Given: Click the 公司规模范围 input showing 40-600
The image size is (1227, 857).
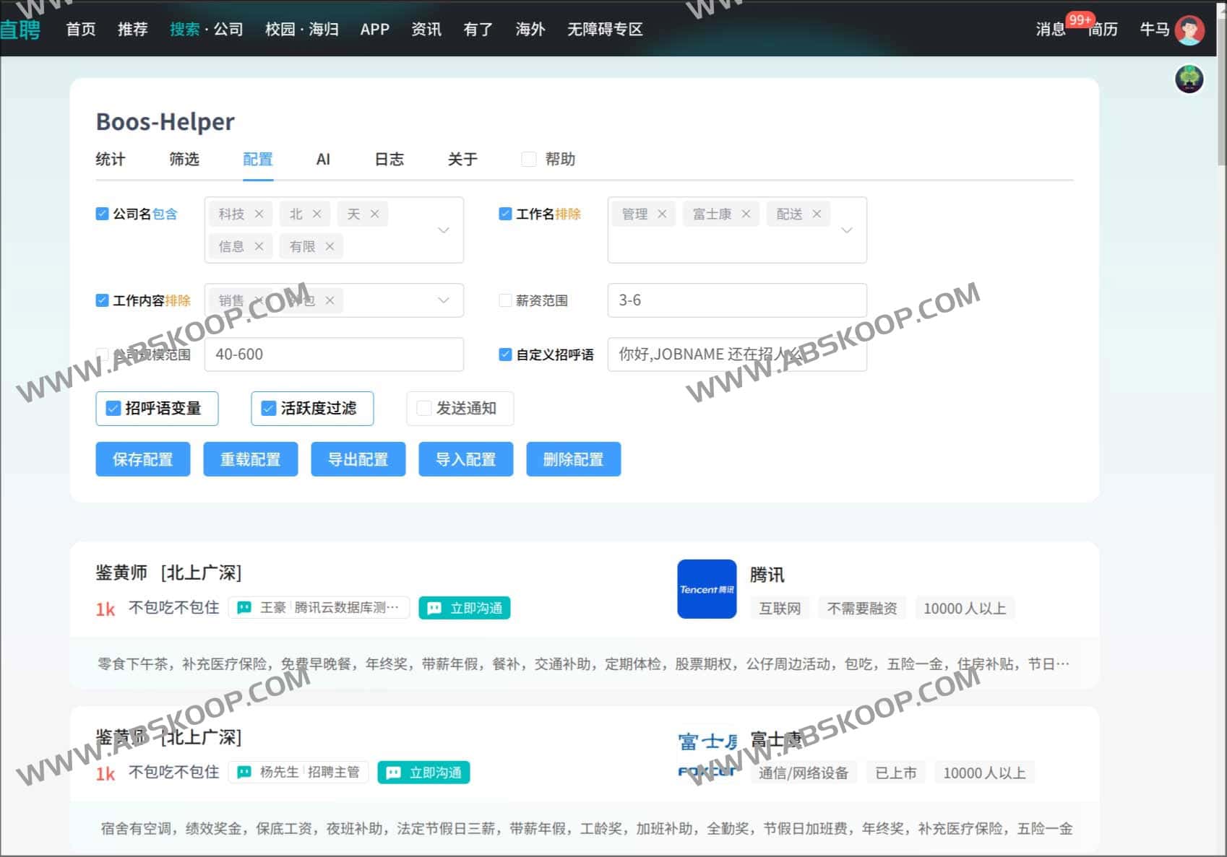Looking at the screenshot, I should coord(334,354).
